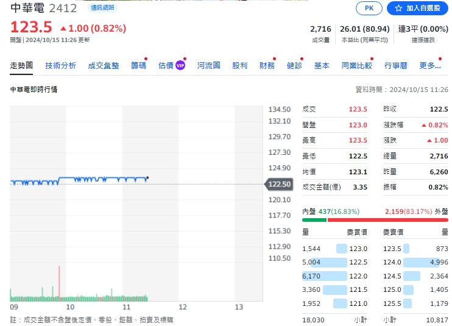Open the 財務 tab
The width and height of the screenshot is (452, 326).
click(267, 65)
